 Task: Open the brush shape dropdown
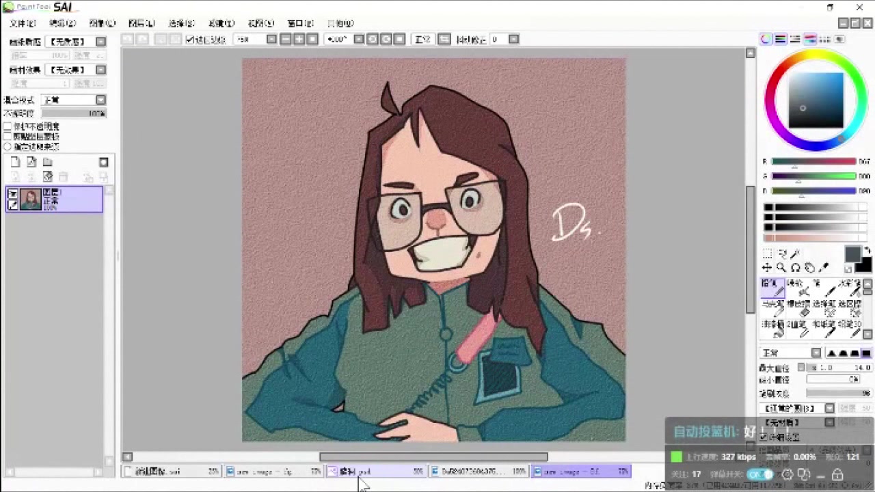tap(797, 408)
